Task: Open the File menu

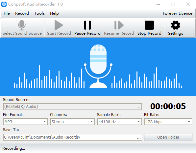Action: [x=7, y=13]
